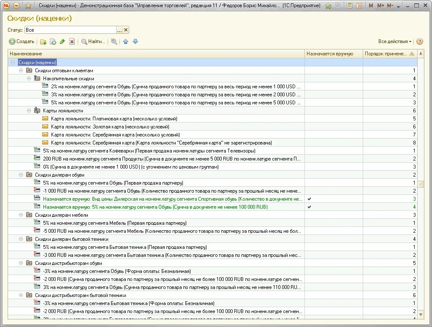This screenshot has height=327, width=432.
Task: Open the 1C main menu icon
Action: click(6, 5)
